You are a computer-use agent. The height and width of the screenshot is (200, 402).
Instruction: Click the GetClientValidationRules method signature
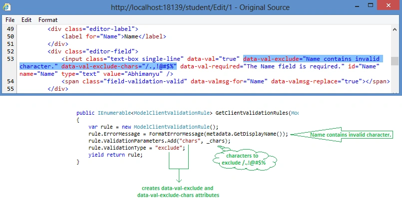coord(187,113)
